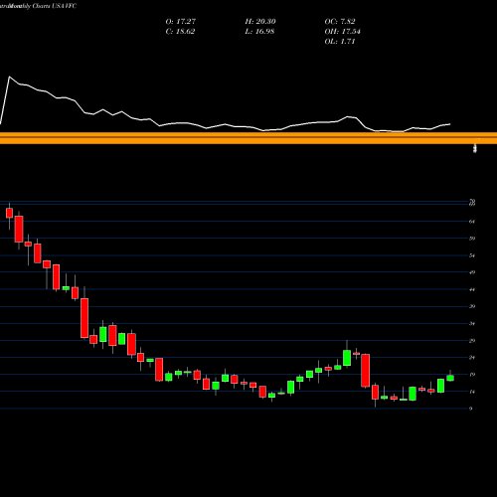497x497 pixels.
Task: Click the thick orange horizontal band
Action: [x=248, y=138]
